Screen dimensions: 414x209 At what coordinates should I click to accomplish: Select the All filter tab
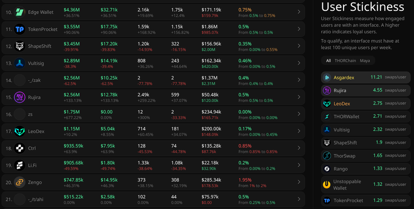point(328,61)
